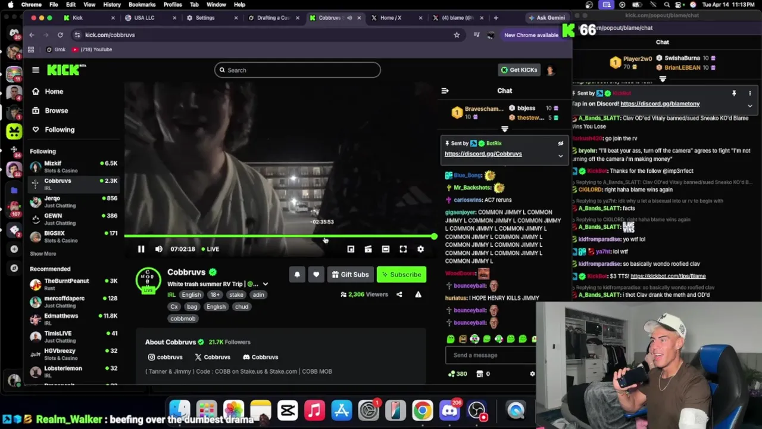Viewport: 762px width, 429px height.
Task: Seek on the green stream progress bar
Action: tap(280, 237)
